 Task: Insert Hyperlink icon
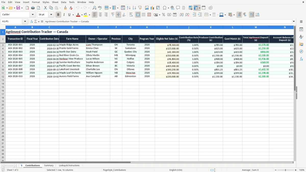[172, 8]
